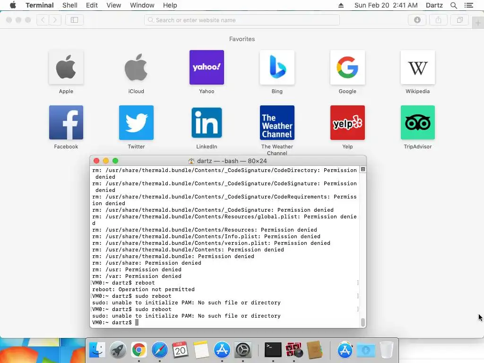
Task: Open the Terminal menu
Action: tap(40, 5)
